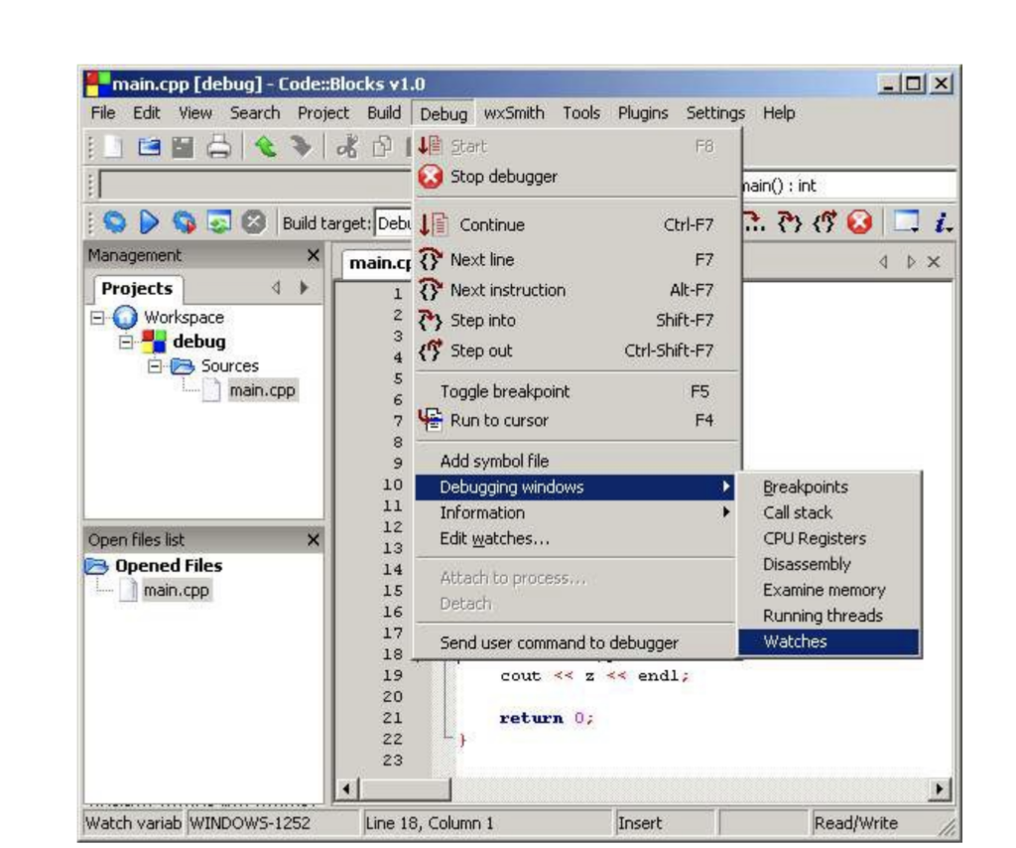This screenshot has height=848, width=1016.
Task: Click the Print icon in main toolbar
Action: (218, 147)
